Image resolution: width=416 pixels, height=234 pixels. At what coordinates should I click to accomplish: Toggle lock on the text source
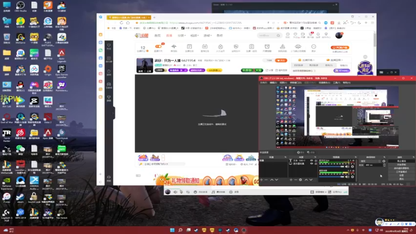[x=316, y=161]
